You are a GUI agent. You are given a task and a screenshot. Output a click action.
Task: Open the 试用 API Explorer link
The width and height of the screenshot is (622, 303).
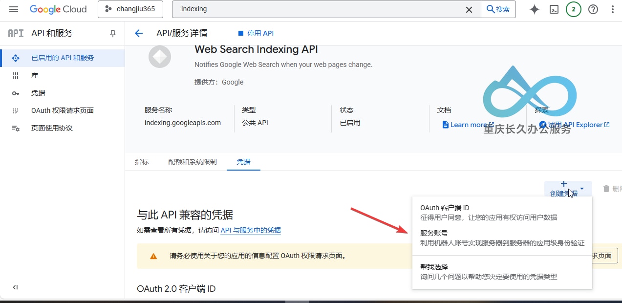tap(575, 125)
